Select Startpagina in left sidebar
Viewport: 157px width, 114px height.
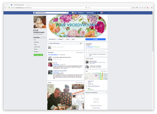coord(40,38)
